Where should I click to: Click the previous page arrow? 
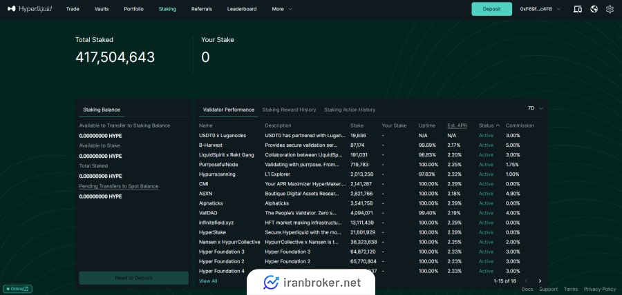pos(527,281)
